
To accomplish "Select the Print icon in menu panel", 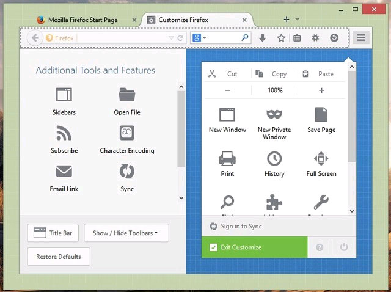I will tap(227, 159).
